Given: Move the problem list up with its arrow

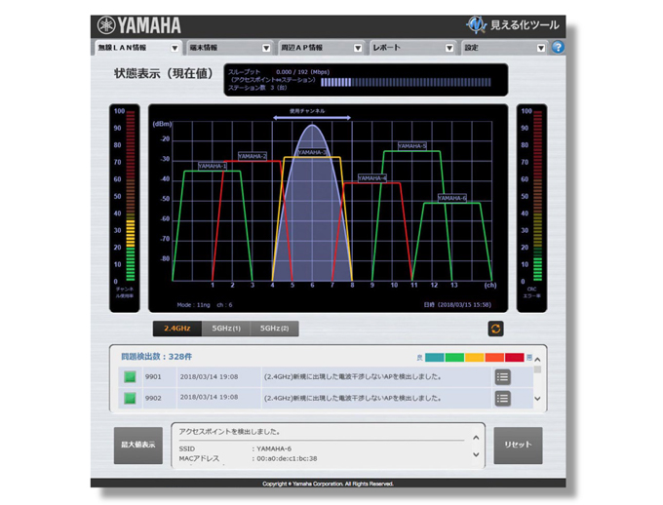Looking at the screenshot, I should coord(538,360).
